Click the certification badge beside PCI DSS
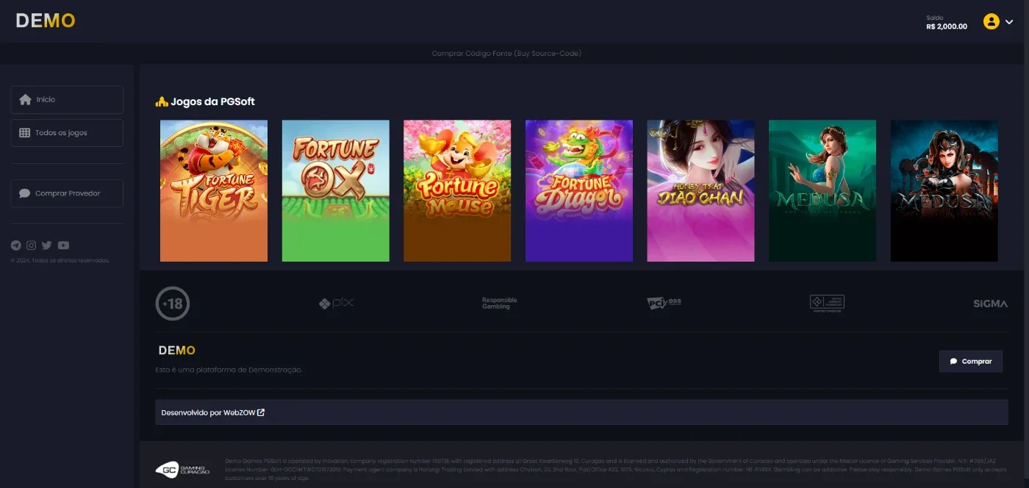Image resolution: width=1029 pixels, height=488 pixels. [827, 304]
